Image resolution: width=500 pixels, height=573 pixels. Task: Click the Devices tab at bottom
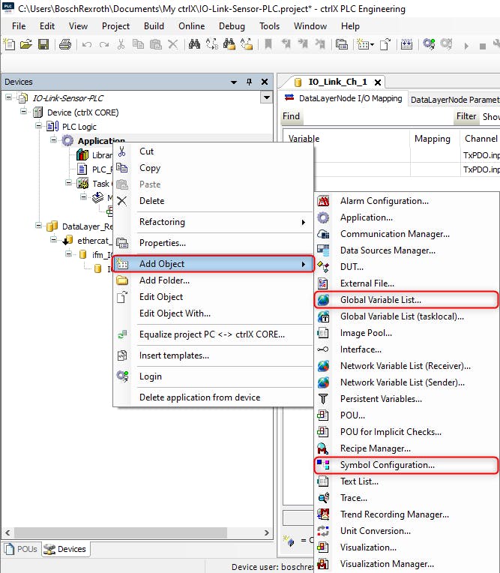tap(65, 549)
